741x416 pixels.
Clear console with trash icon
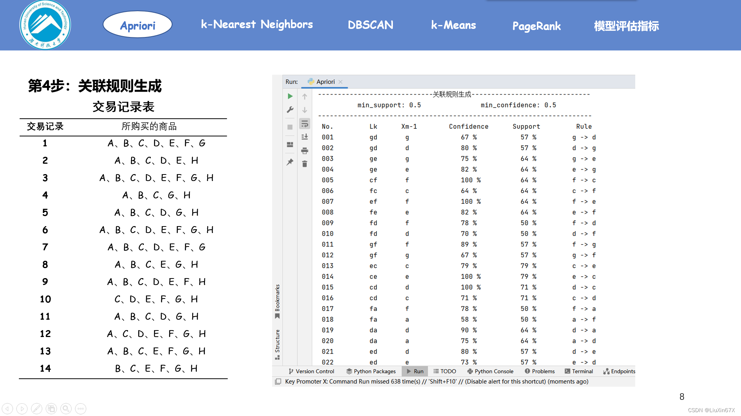click(305, 164)
